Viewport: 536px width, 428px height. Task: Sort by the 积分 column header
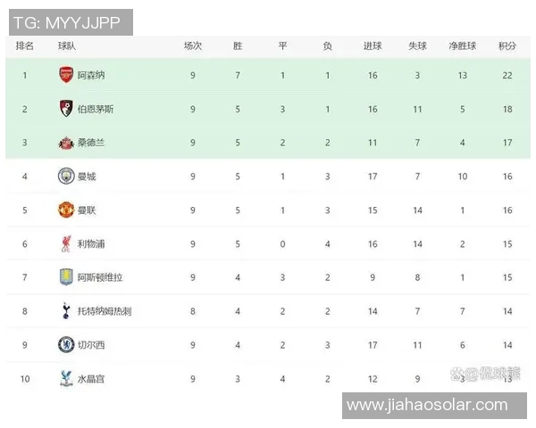(x=507, y=46)
